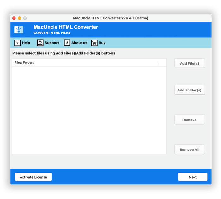Close the window with red button
221x199 pixels.
point(14,18)
